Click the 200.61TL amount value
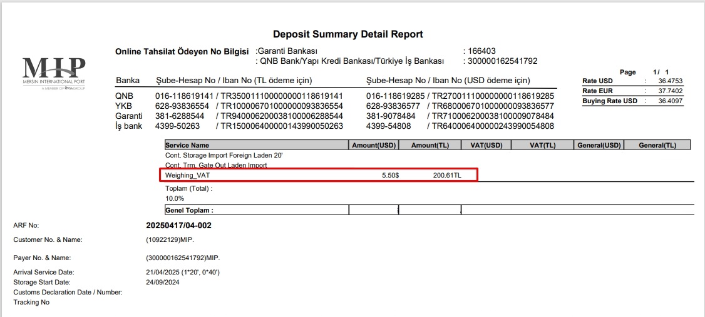Screen dimensions: 705x317 click(447, 176)
